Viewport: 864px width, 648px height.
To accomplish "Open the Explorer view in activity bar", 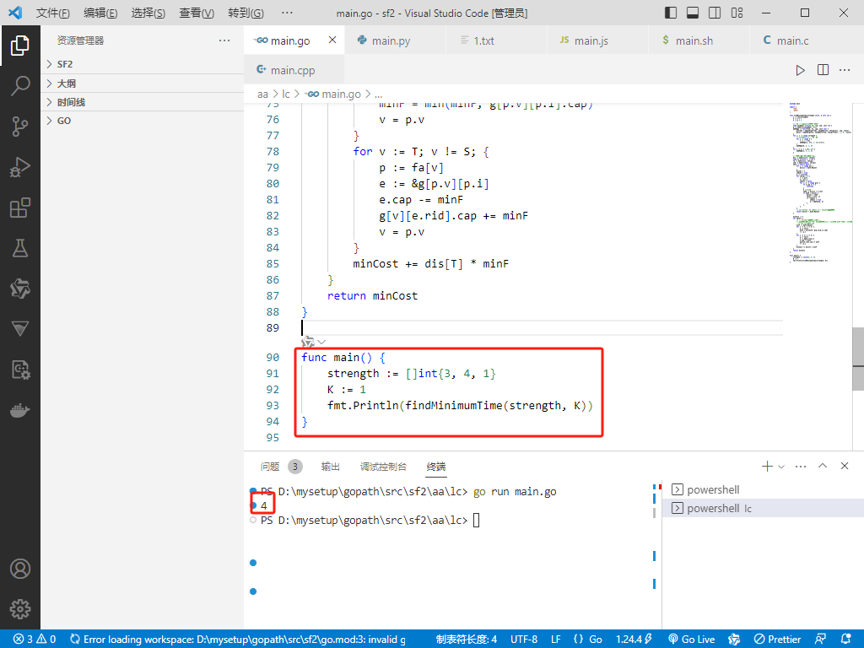I will click(20, 46).
